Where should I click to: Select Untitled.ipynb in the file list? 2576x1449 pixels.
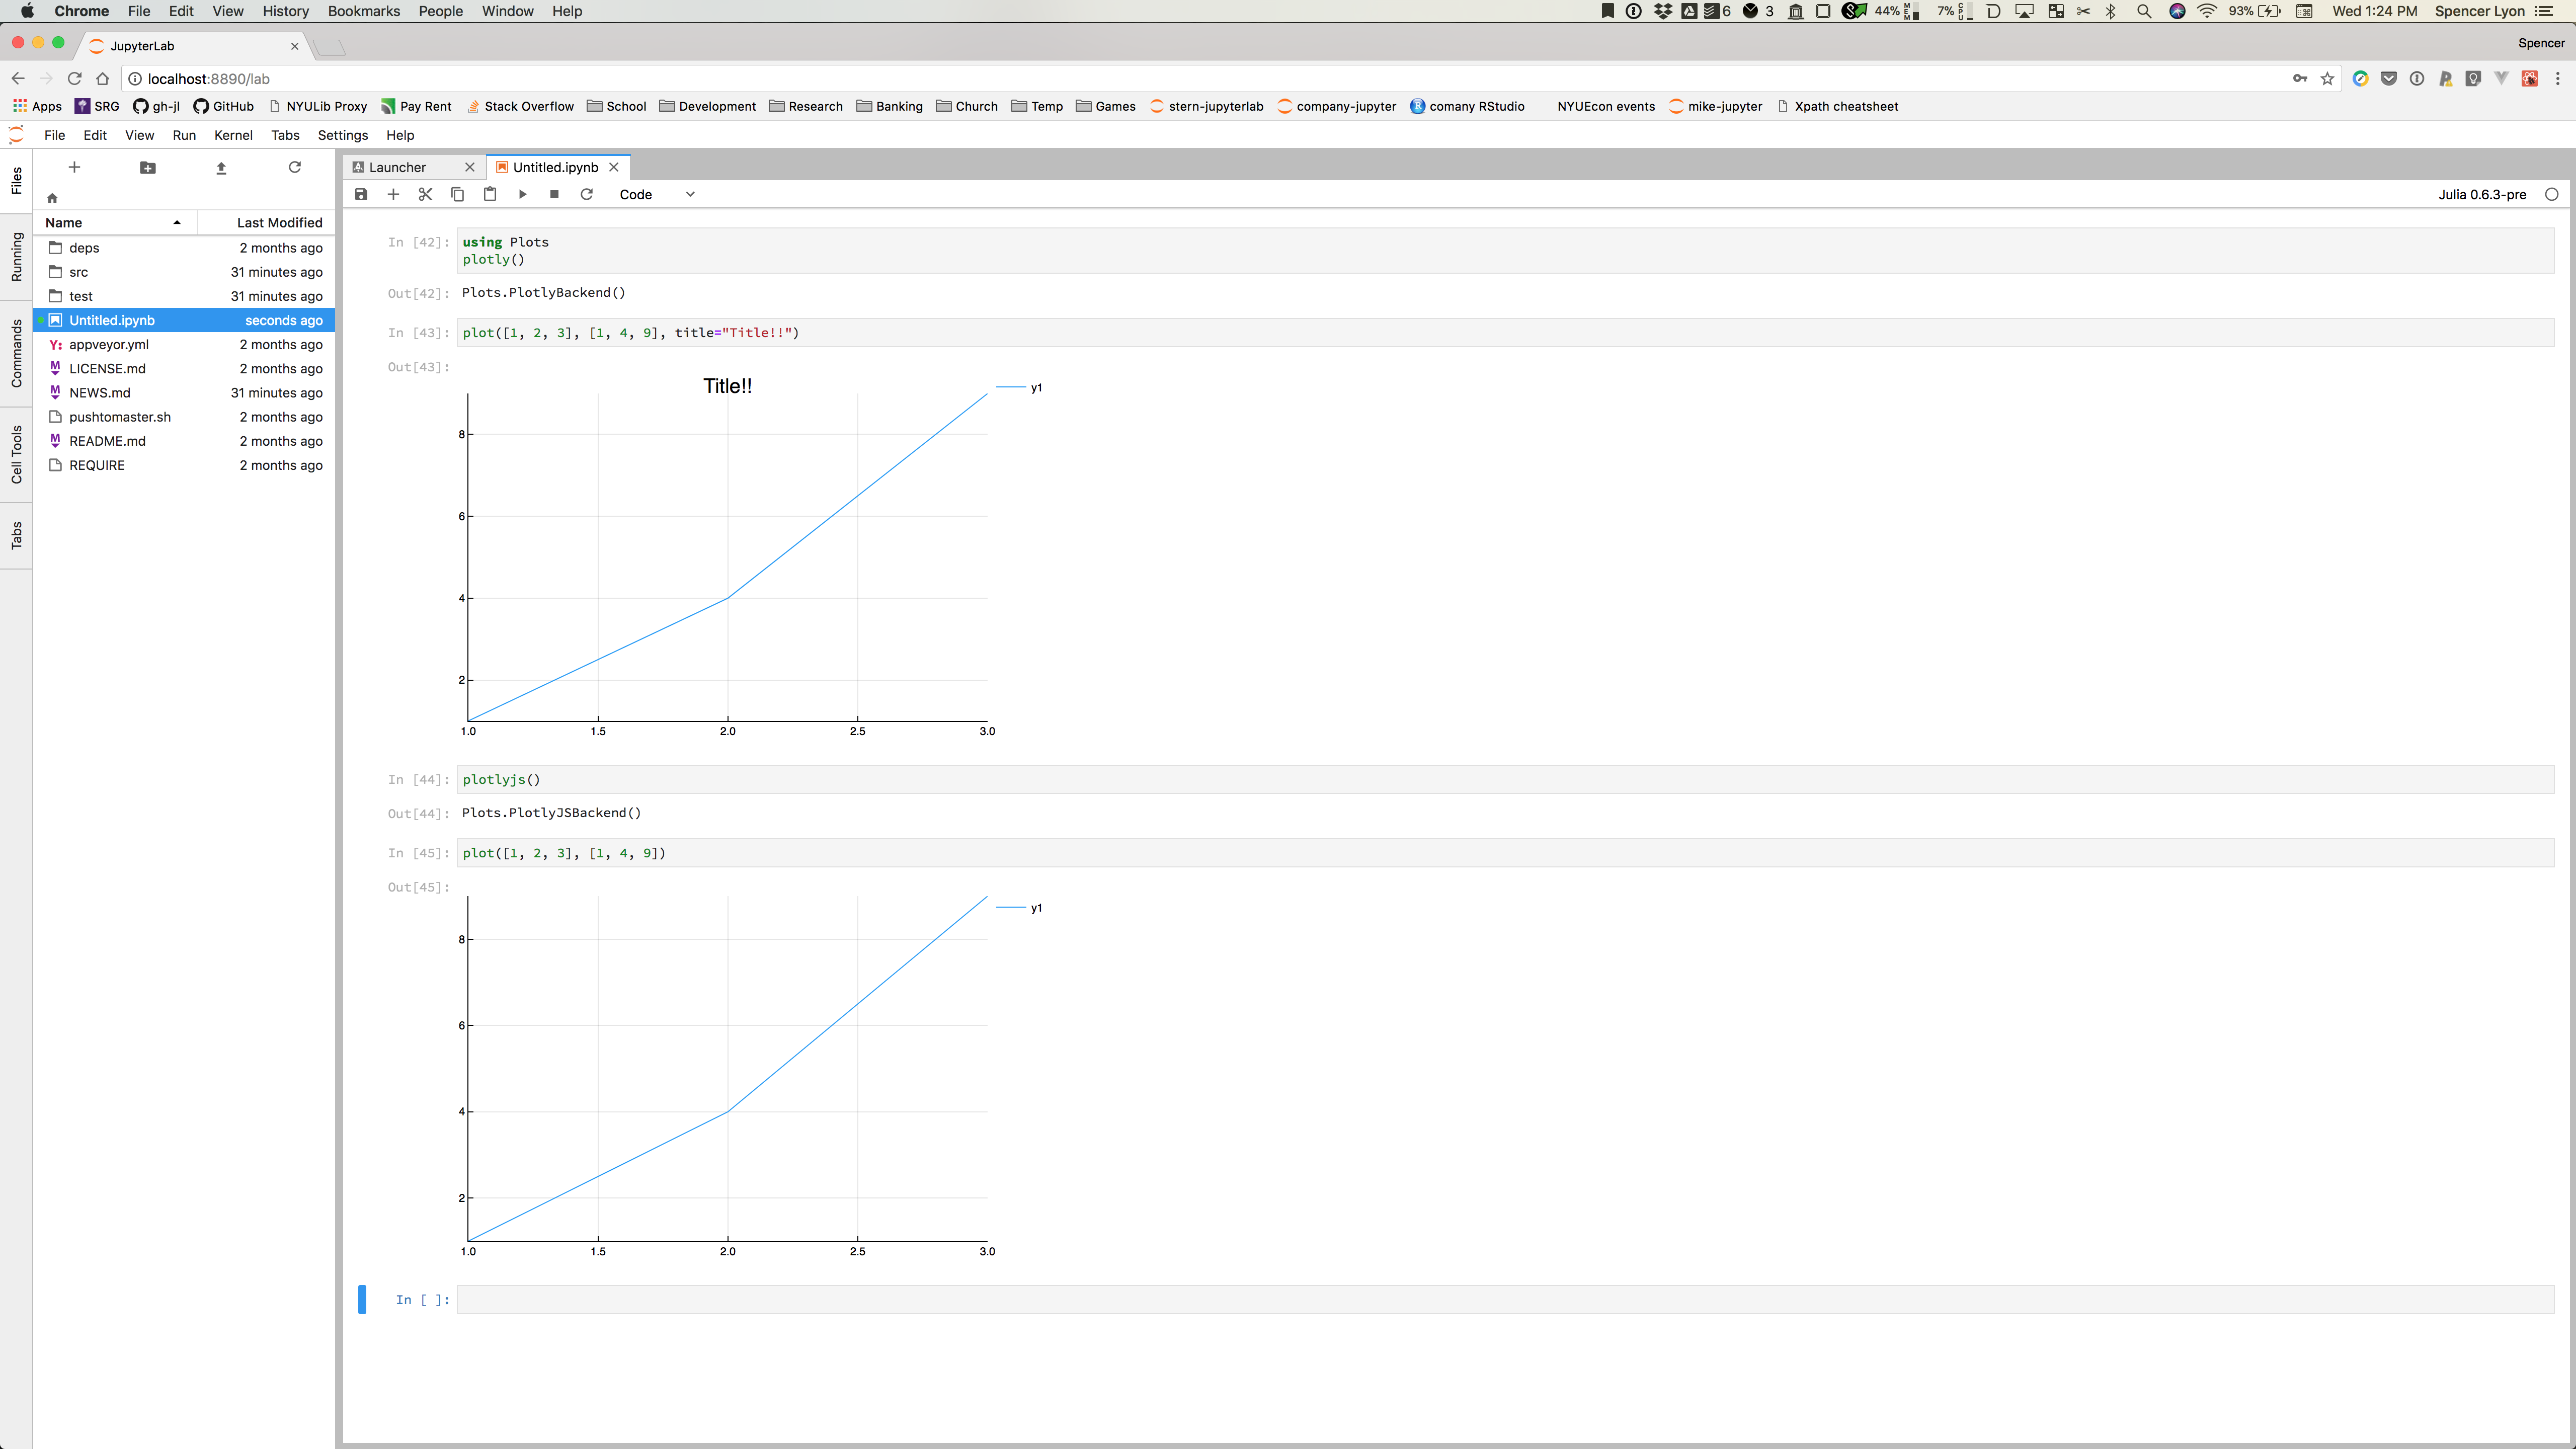pyautogui.click(x=185, y=320)
